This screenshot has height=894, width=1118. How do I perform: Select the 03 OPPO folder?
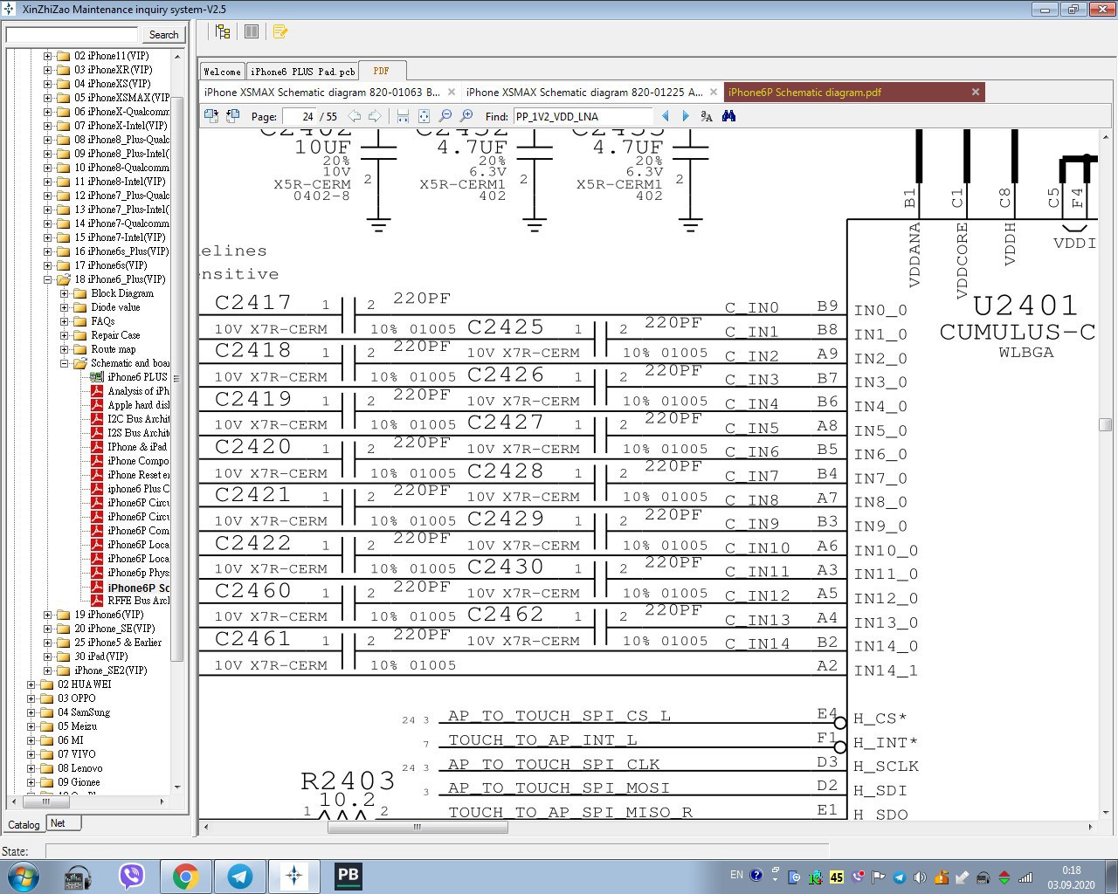77,698
